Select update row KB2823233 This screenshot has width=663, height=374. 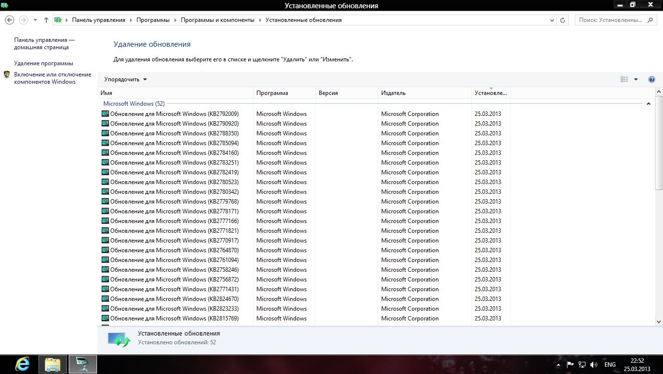coord(305,309)
